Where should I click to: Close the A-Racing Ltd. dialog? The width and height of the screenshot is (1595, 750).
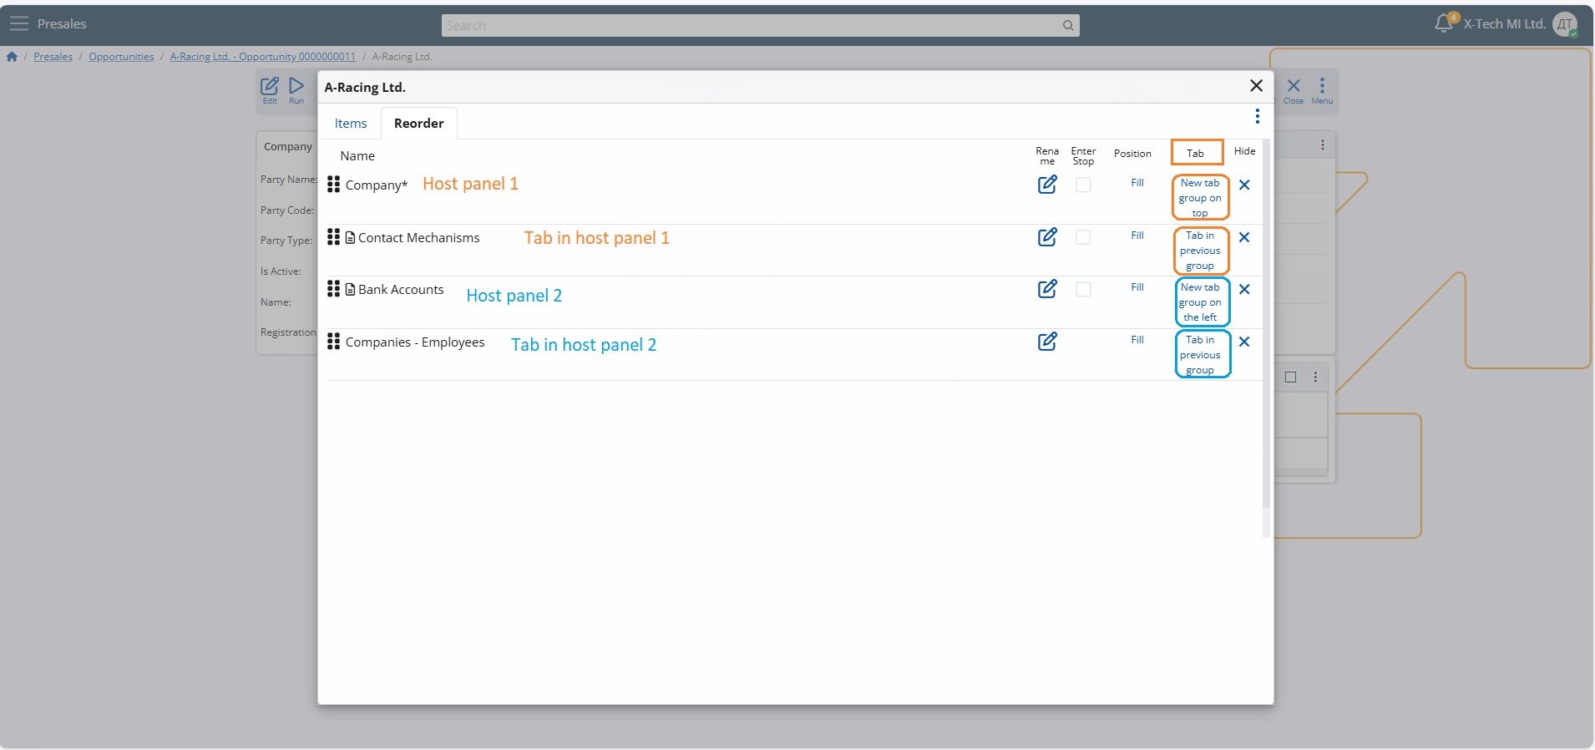click(x=1256, y=86)
